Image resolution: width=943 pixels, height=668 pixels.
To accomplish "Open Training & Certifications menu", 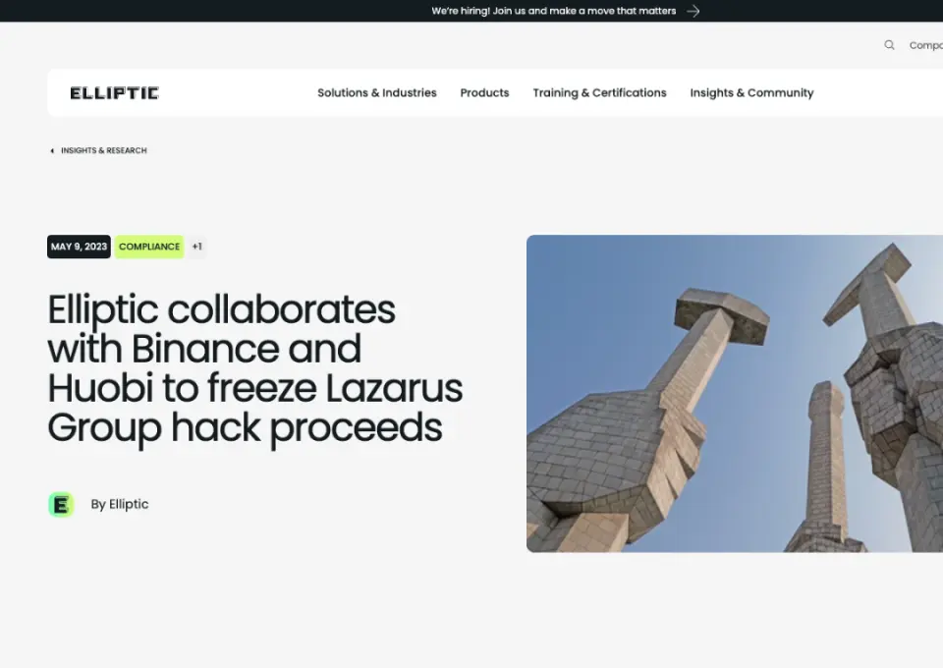I will point(599,92).
